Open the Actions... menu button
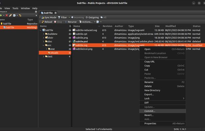 point(86,22)
